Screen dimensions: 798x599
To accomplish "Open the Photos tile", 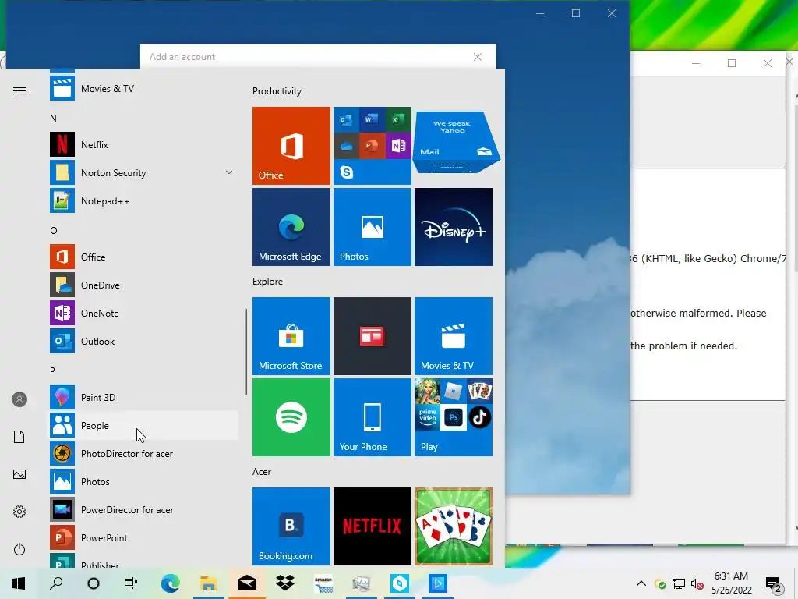I will pos(372,227).
